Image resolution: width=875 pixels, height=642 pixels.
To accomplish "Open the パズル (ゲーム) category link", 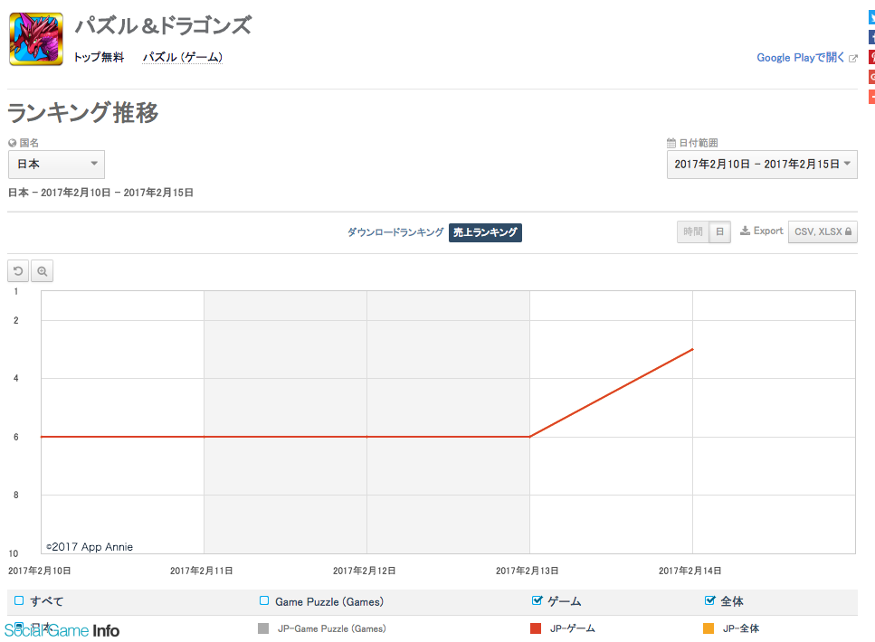I will 183,57.
